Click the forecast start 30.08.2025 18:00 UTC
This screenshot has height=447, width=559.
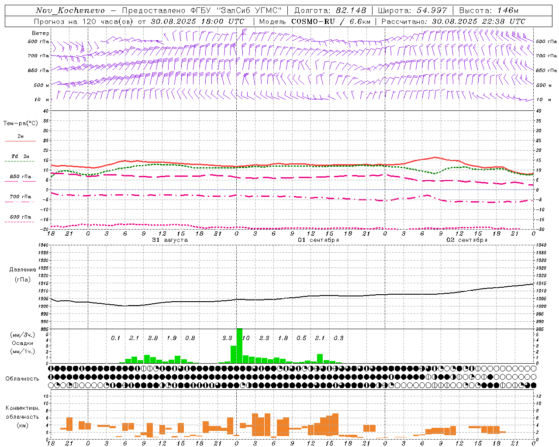(197, 21)
